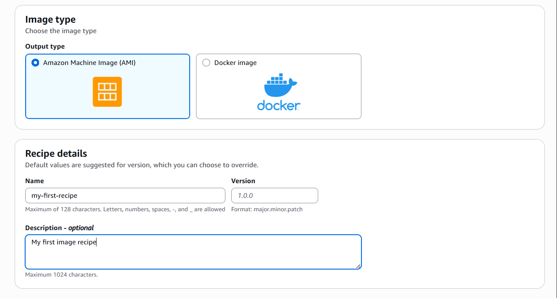Screen dimensions: 557x298
Task: Click the "Version" field label
Action: [x=243, y=181]
